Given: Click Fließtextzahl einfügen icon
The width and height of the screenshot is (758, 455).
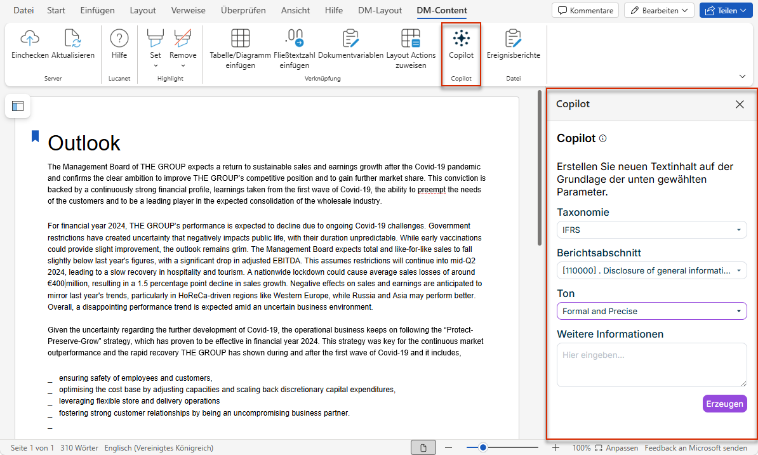Looking at the screenshot, I should click(295, 37).
